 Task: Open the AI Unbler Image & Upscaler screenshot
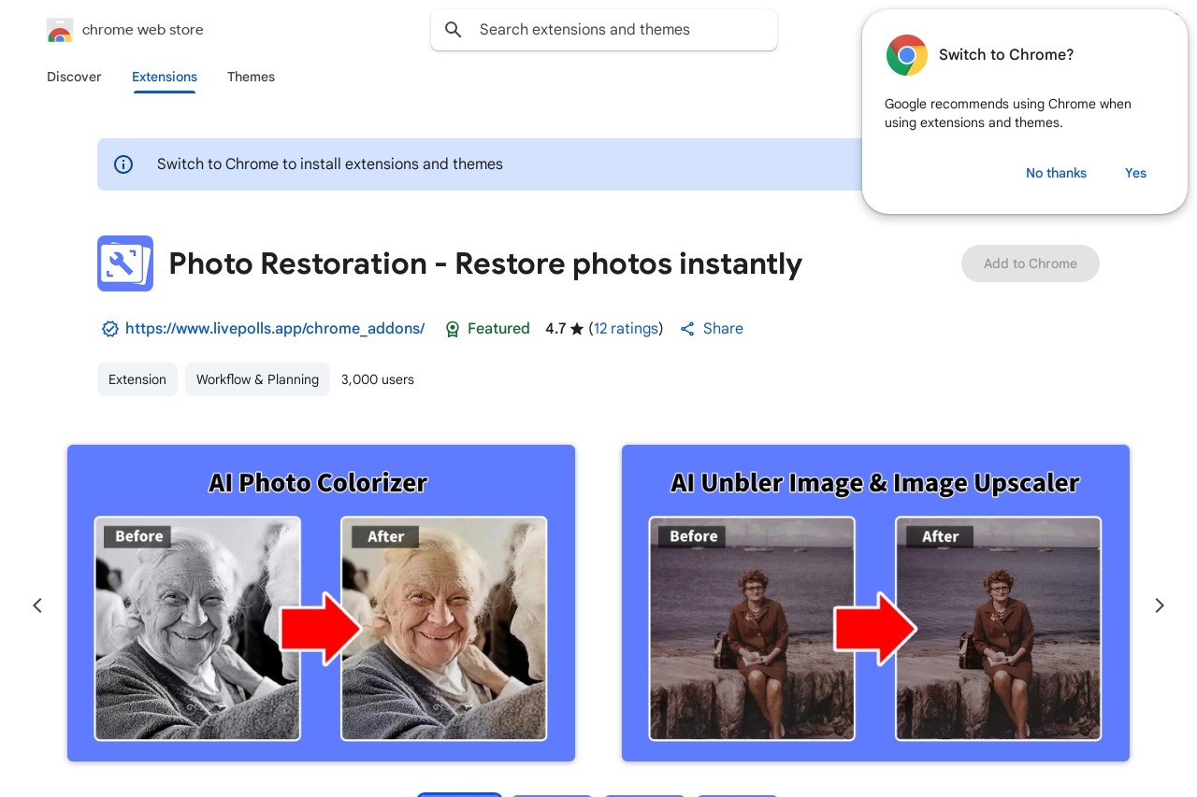[x=875, y=603]
